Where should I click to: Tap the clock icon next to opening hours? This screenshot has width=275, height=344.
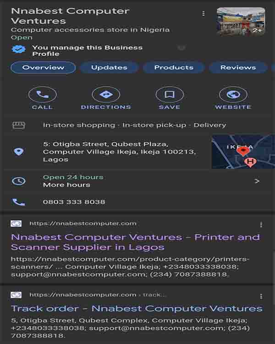coord(19,181)
